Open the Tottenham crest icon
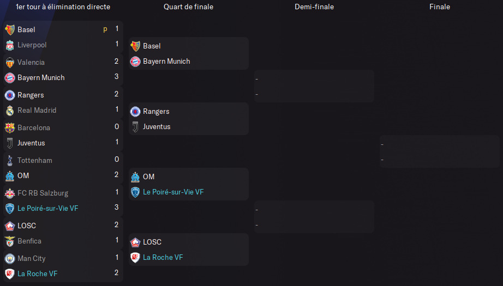 [9, 160]
